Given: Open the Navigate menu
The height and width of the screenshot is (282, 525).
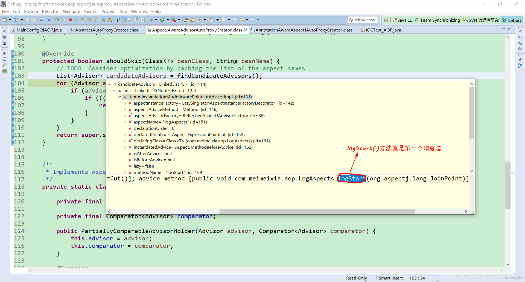Looking at the screenshot, I should [x=71, y=11].
